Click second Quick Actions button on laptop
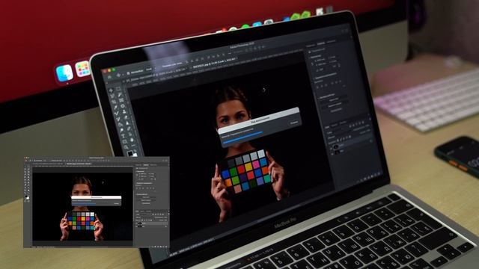 click(335, 105)
